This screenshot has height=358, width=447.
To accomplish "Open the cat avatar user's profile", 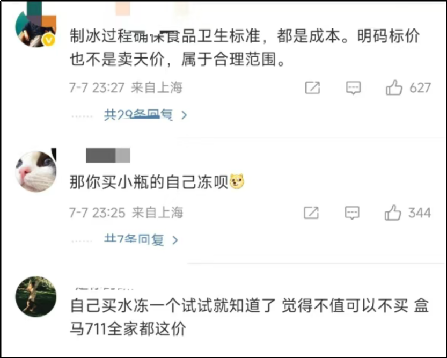I will (x=35, y=170).
